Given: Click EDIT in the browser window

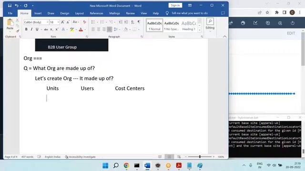Looking at the screenshot, I should tap(291, 33).
